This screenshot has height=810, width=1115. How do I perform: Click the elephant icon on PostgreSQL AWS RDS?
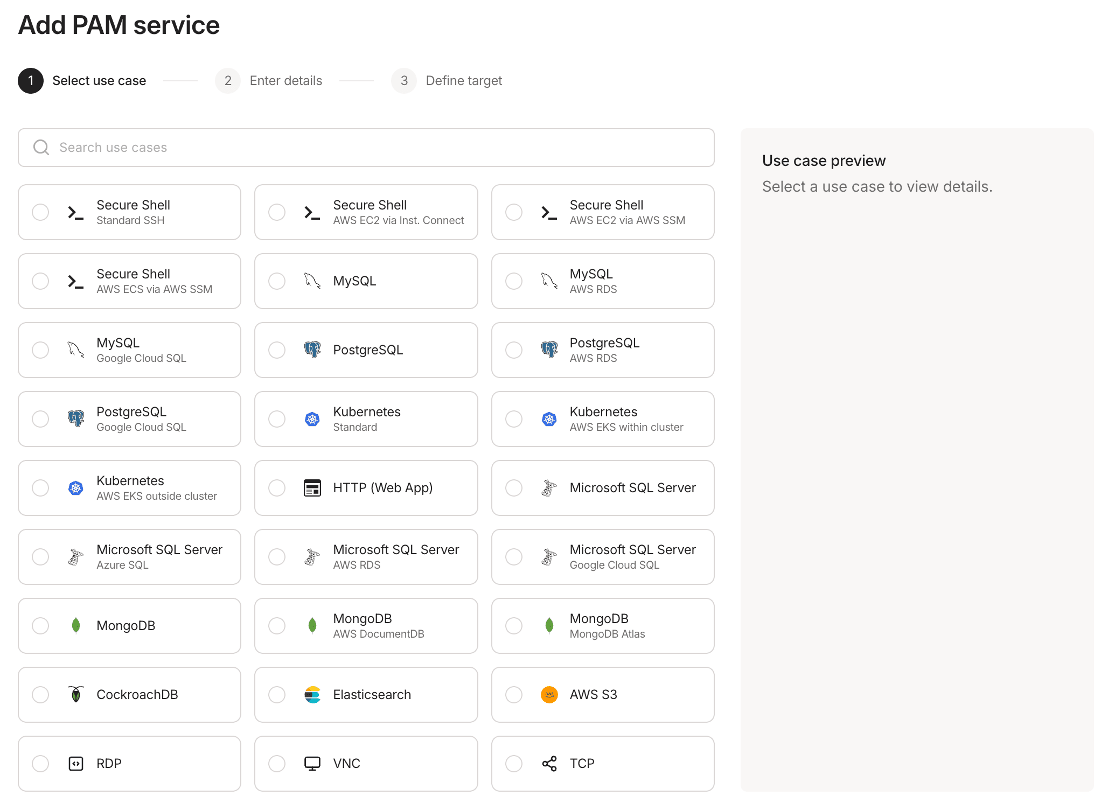549,350
